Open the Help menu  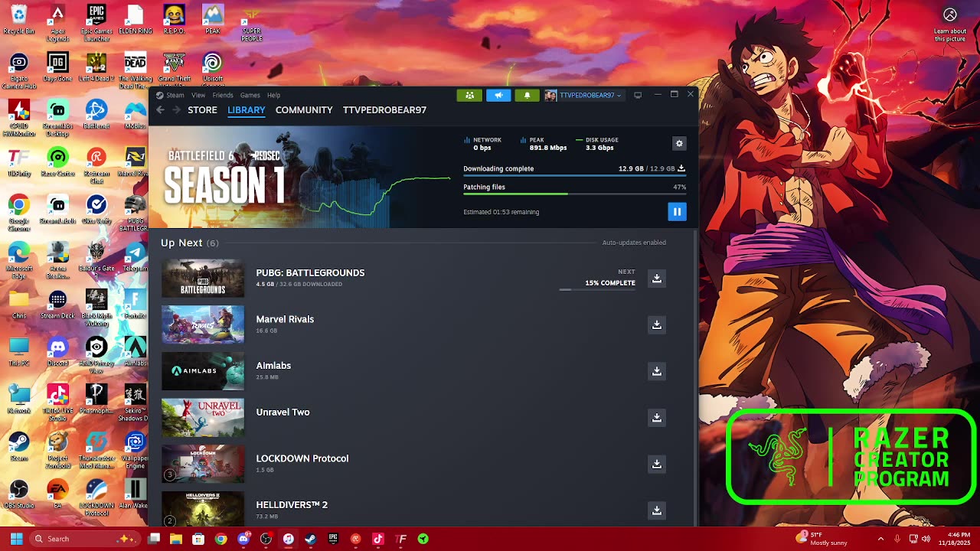[273, 95]
